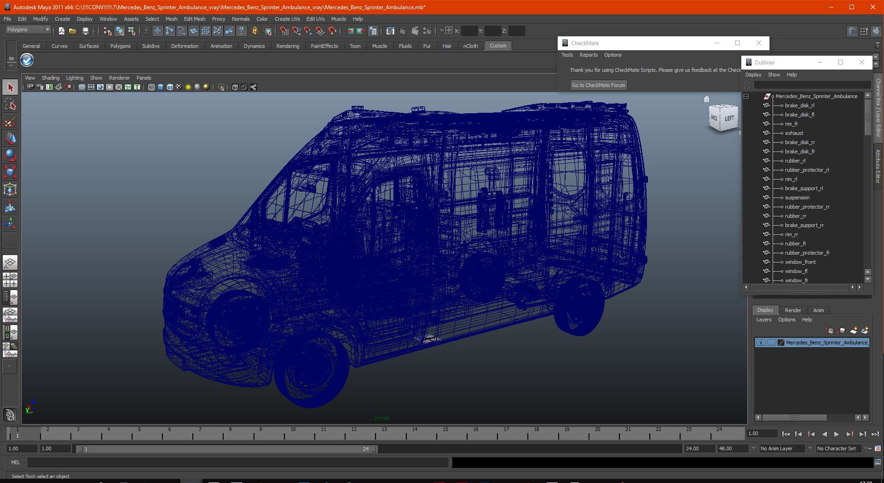Open the Edit Mesh menu
884x483 pixels.
(x=195, y=19)
